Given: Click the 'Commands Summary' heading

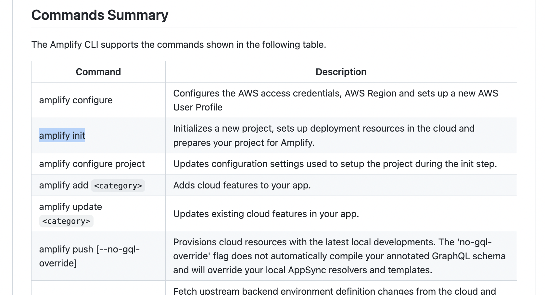Looking at the screenshot, I should [x=100, y=15].
